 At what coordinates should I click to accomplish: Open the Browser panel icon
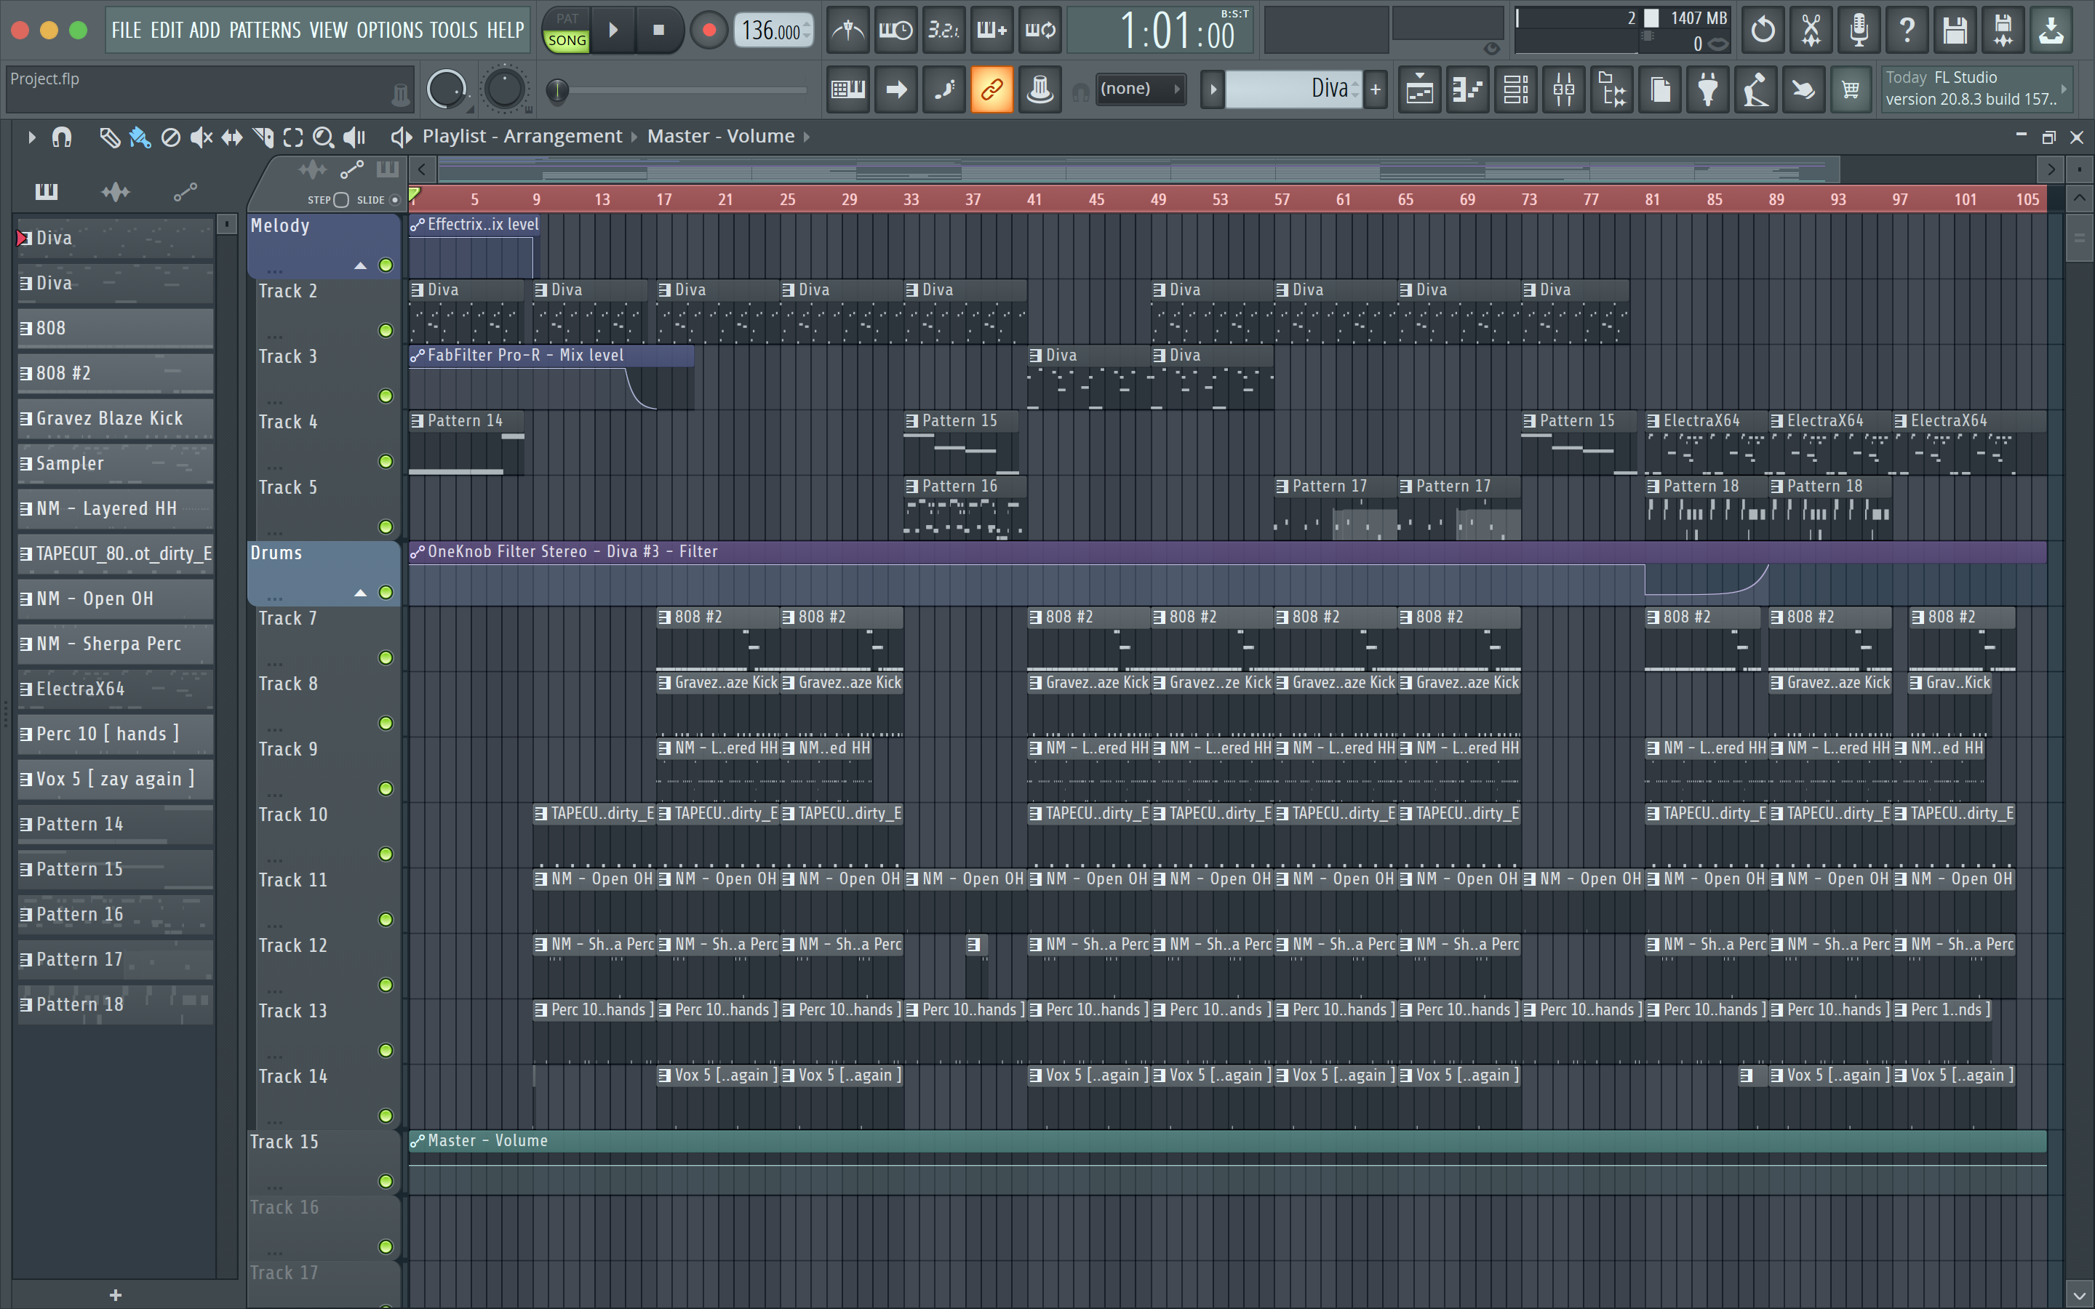pyautogui.click(x=1612, y=89)
